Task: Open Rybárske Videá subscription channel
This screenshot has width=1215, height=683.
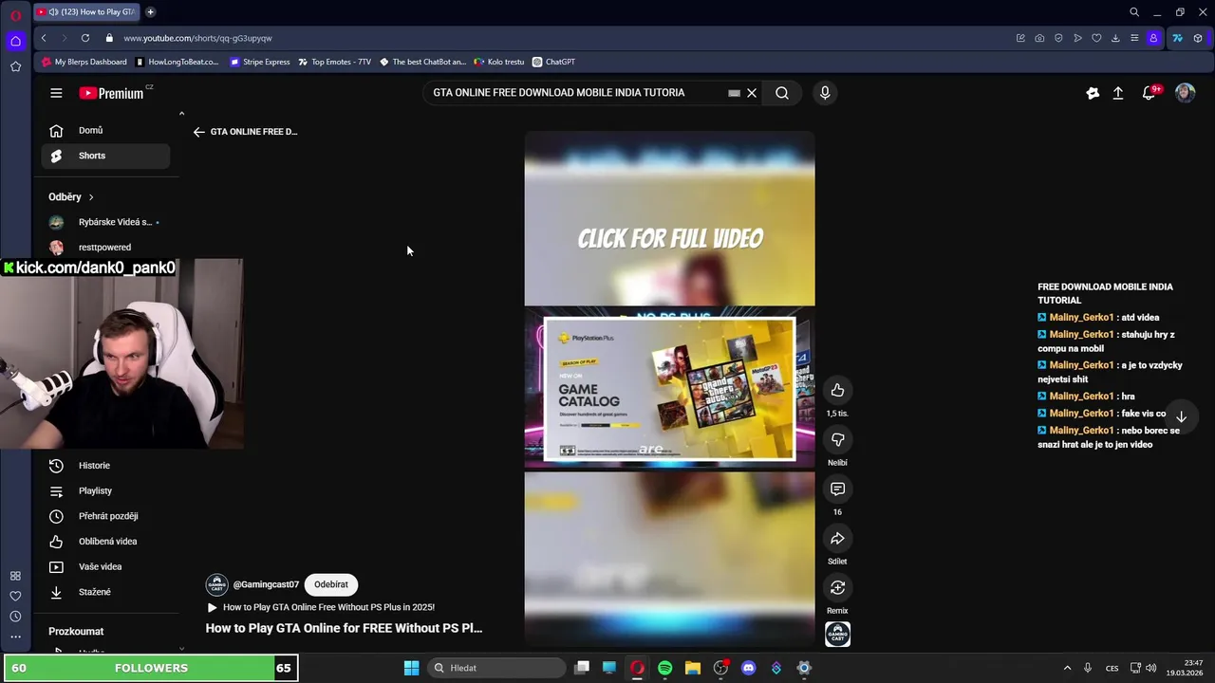Action: point(105,222)
